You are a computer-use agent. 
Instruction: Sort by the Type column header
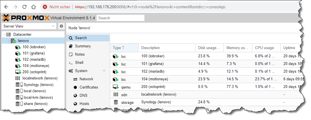tap(124, 48)
